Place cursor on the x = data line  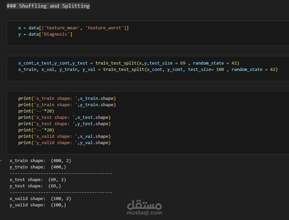tap(73, 28)
